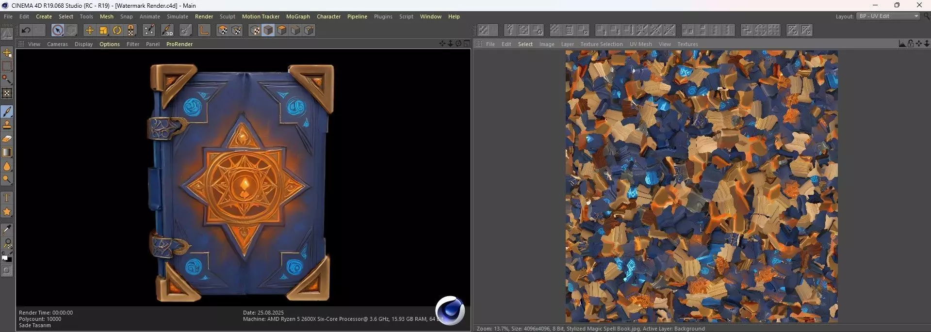
Task: Select the Live Selection arrow tool
Action: coord(57,30)
